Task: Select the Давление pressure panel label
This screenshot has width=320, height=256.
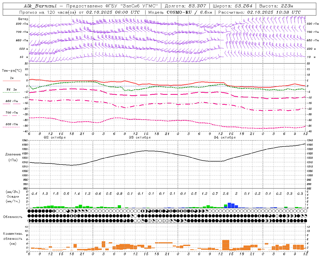Action: coord(13,154)
